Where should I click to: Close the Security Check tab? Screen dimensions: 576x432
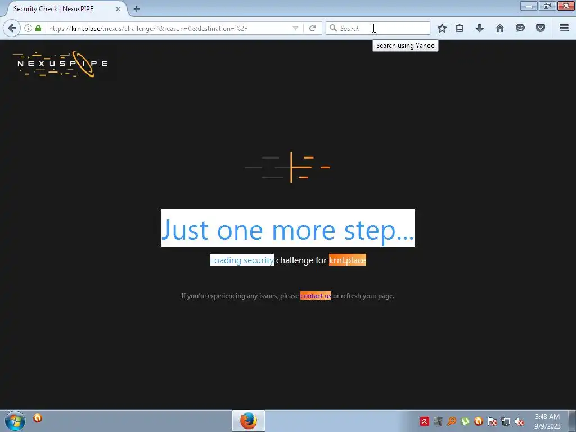(118, 9)
